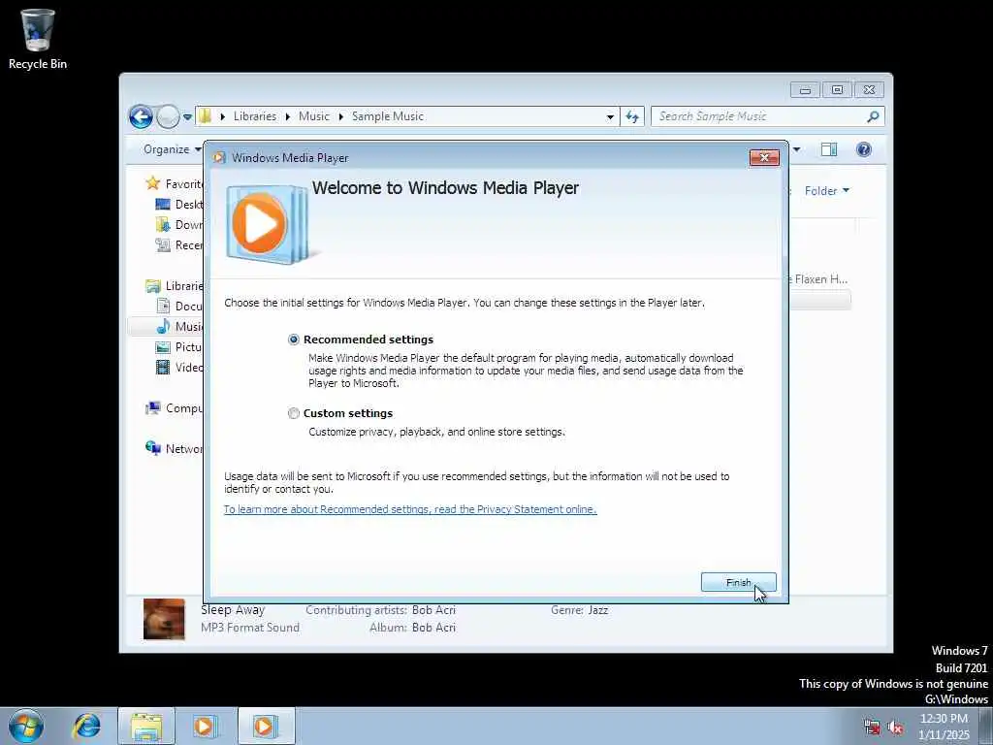Click the network status tray icon
Screen dimensions: 993x745
pyautogui.click(x=872, y=728)
